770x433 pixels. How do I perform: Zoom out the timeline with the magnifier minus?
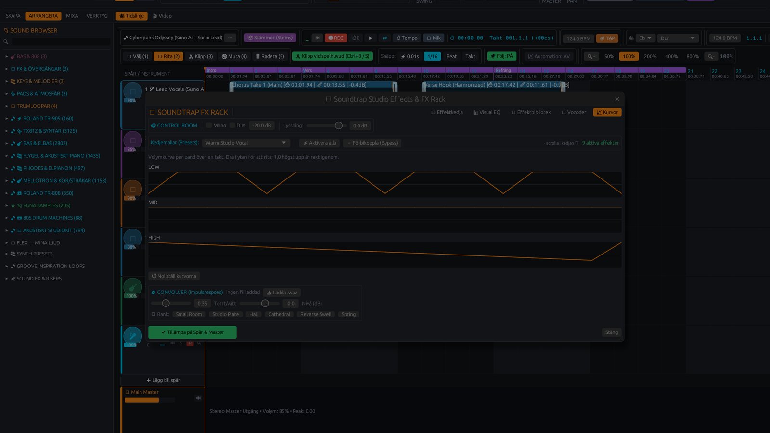point(711,56)
